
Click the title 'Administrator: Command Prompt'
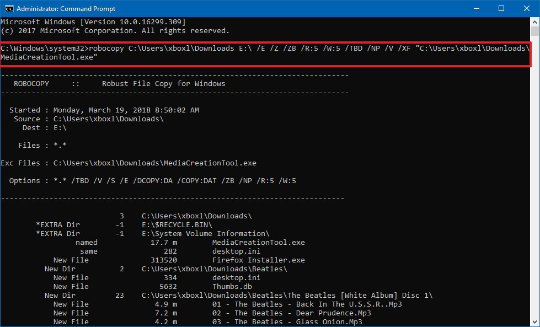pyautogui.click(x=66, y=9)
